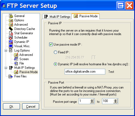Select the Scheduler calendar icon
Viewport: 135px width, 116px height.
point(11,37)
